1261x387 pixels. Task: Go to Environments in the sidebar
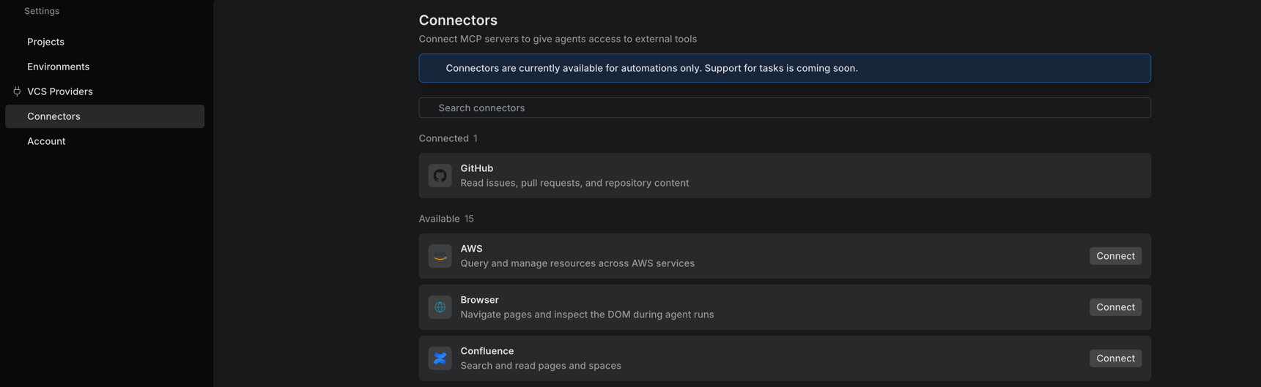click(58, 67)
